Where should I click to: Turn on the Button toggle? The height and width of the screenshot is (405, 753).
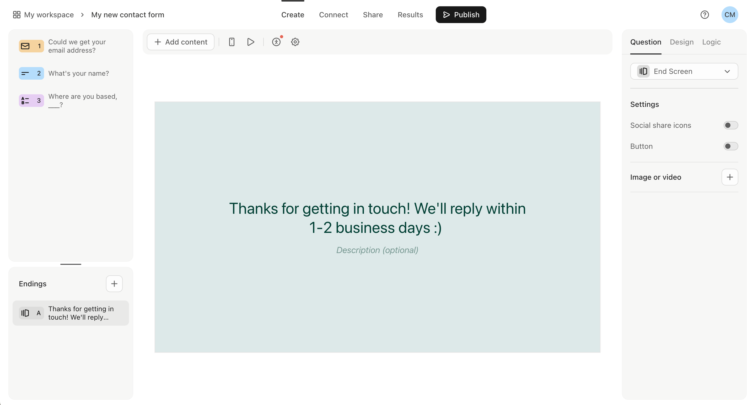point(730,146)
